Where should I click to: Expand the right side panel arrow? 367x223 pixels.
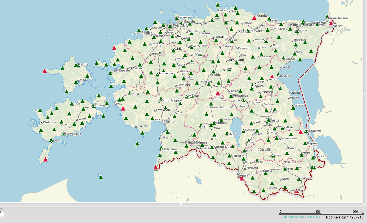coord(364,94)
